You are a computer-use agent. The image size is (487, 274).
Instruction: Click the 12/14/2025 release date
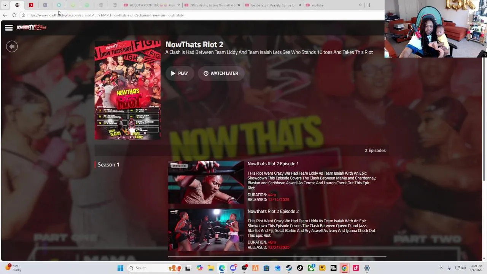pos(279,199)
